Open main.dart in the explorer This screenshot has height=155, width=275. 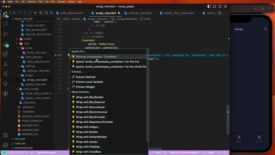29,102
